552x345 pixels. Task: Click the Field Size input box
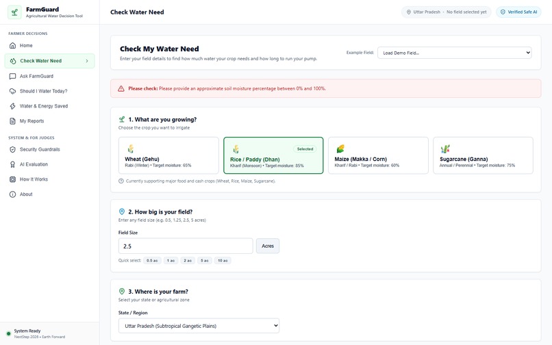click(x=186, y=246)
